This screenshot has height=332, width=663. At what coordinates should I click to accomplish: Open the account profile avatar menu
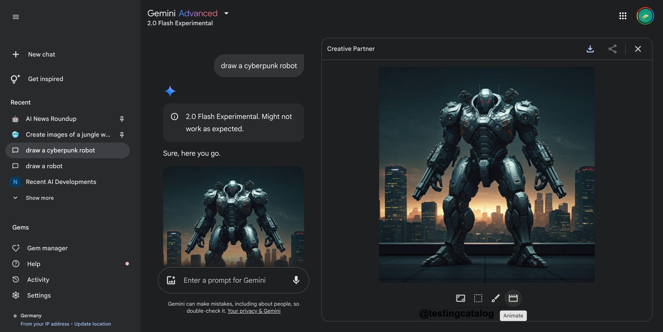pos(645,16)
